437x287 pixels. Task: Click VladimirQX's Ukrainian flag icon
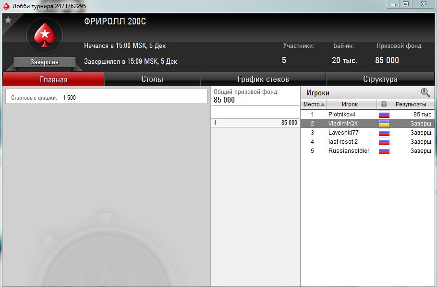point(384,124)
